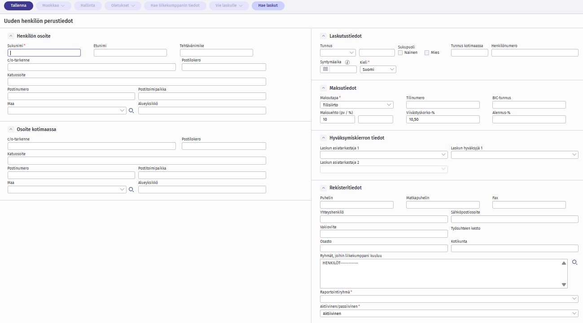The width and height of the screenshot is (583, 323).
Task: Click the info icon next to Syntymäaika
Action: [x=347, y=62]
